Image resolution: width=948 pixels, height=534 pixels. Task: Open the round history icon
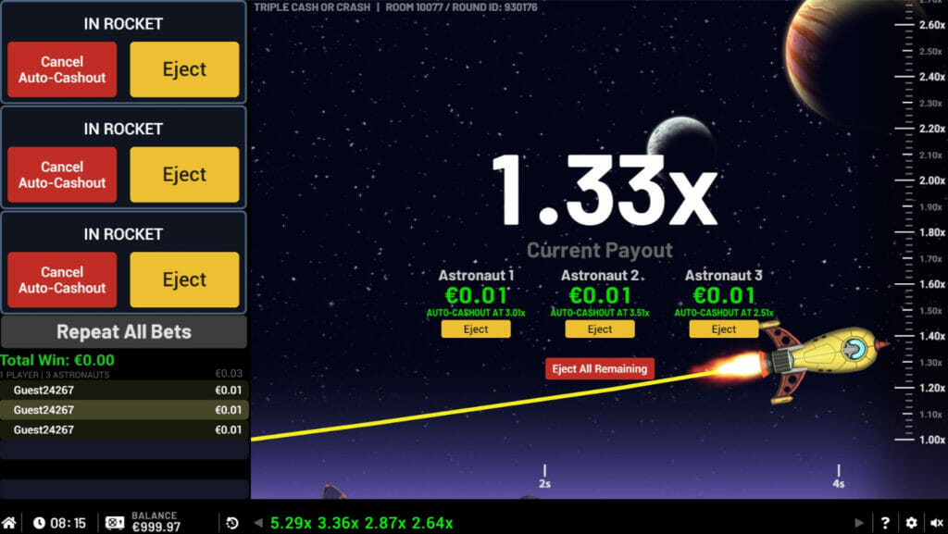[x=232, y=523]
